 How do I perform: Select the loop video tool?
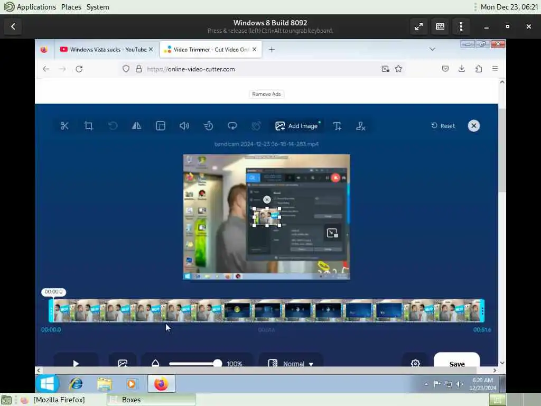232,126
